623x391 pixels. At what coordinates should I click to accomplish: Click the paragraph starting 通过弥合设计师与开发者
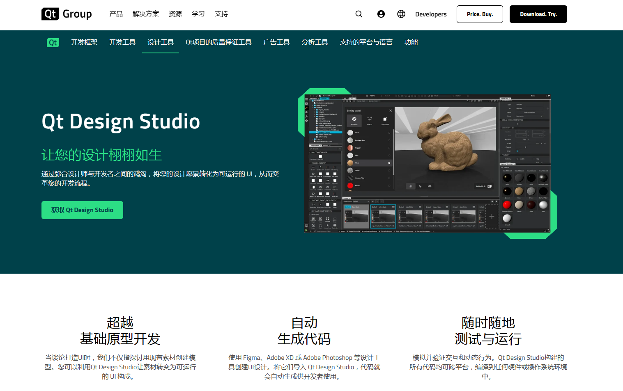[x=160, y=178]
